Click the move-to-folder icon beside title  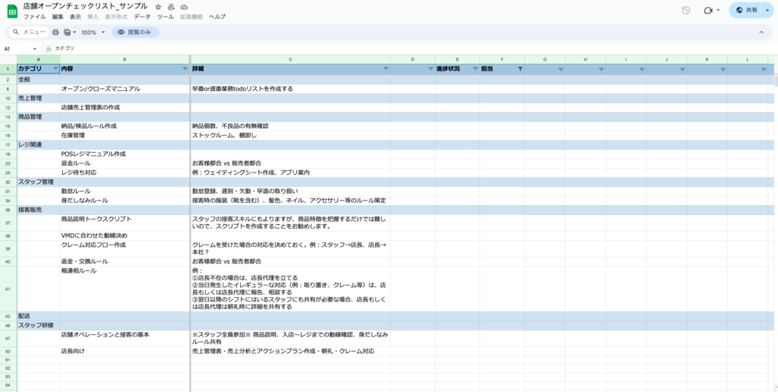[171, 6]
